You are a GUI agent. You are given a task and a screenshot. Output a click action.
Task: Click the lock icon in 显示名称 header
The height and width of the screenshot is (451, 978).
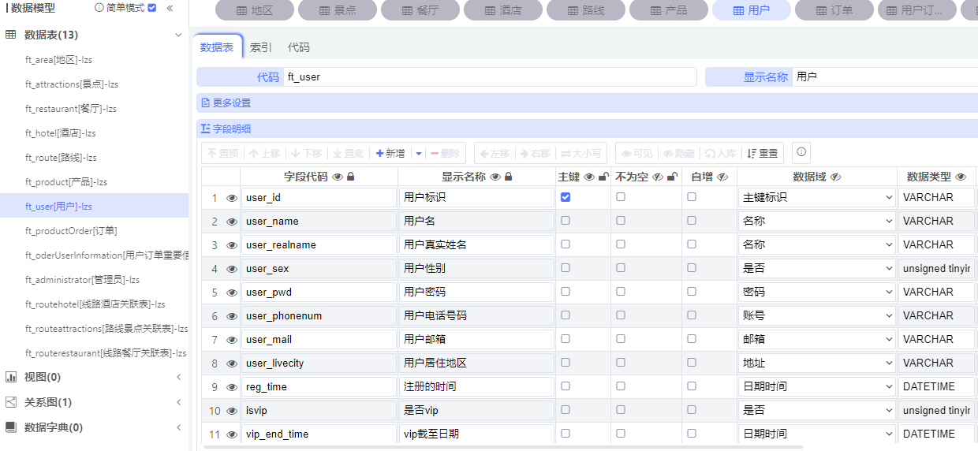(x=508, y=177)
